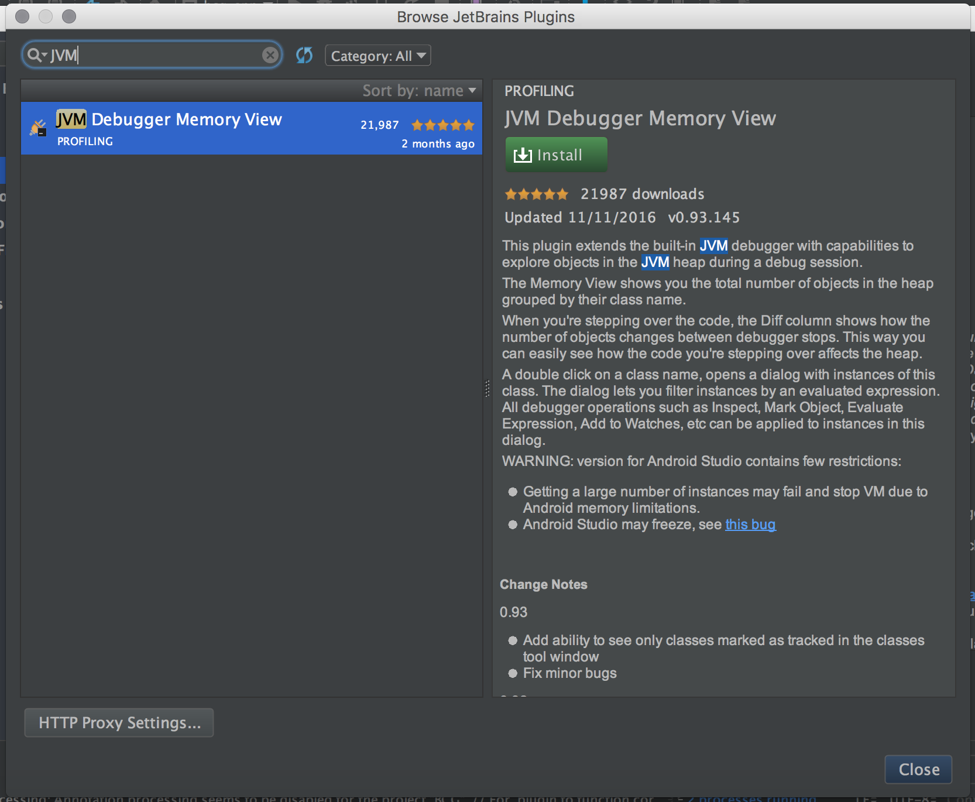Image resolution: width=975 pixels, height=802 pixels.
Task: Open the Category: All dropdown
Action: coord(377,55)
